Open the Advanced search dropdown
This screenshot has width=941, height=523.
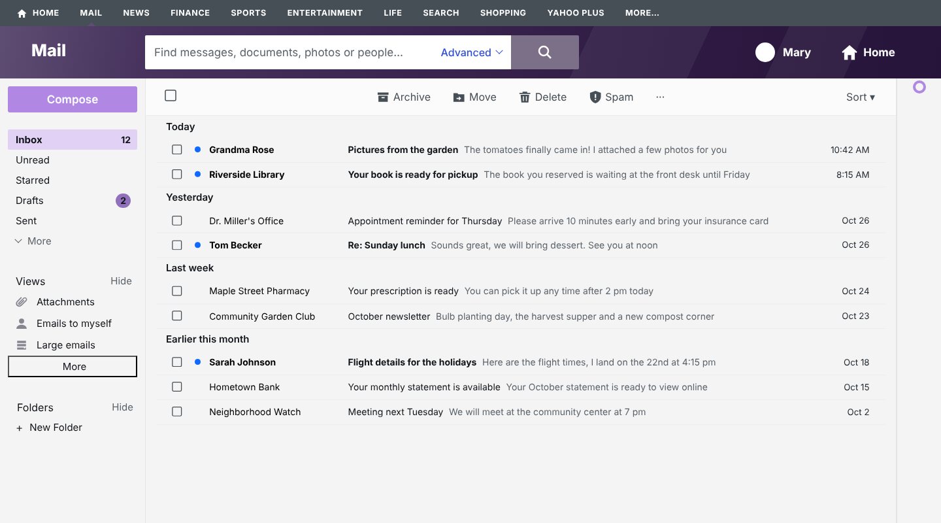tap(472, 52)
